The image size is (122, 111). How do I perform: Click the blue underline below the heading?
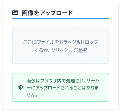[x=61, y=18]
